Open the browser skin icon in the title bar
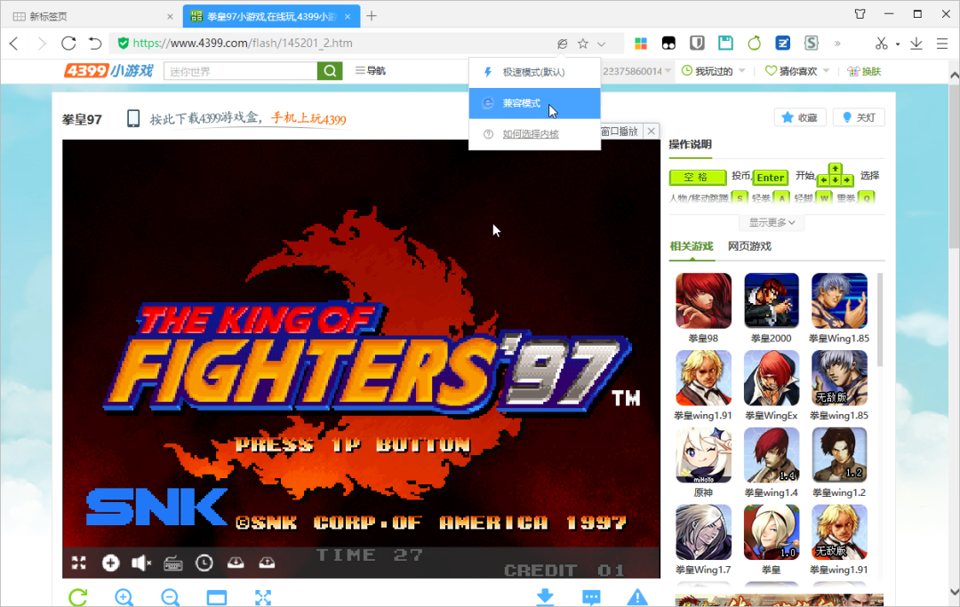The height and width of the screenshot is (607, 960). [860, 13]
